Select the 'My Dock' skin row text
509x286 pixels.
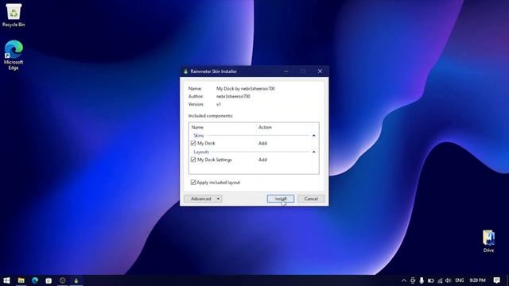pos(206,143)
